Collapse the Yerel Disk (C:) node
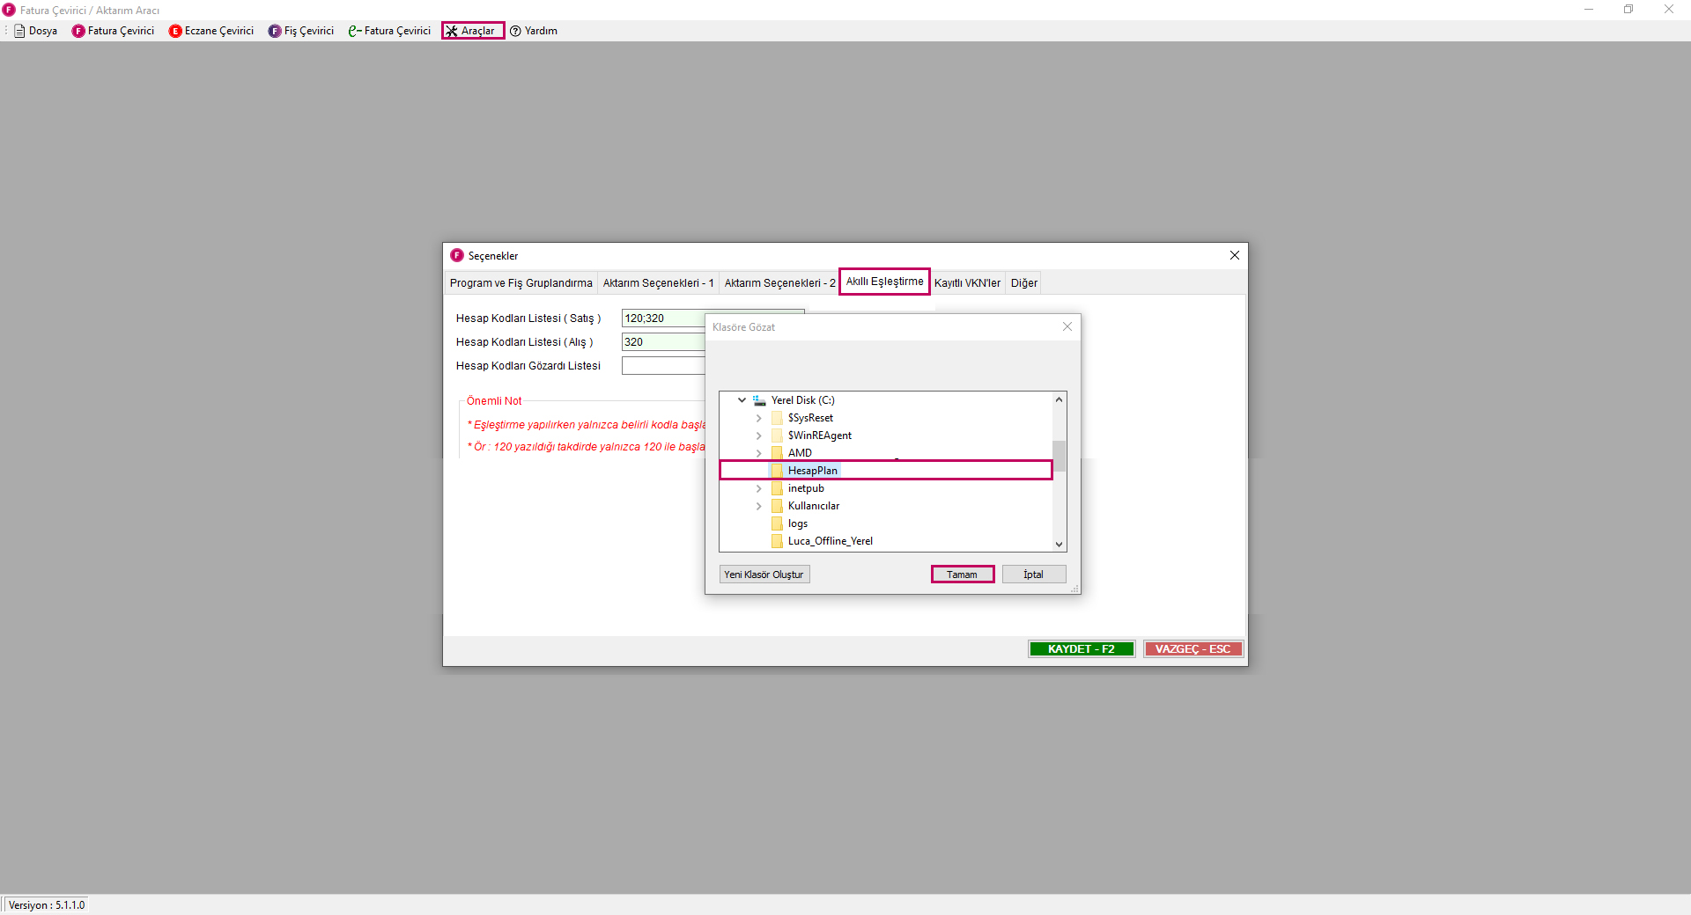 click(x=742, y=400)
